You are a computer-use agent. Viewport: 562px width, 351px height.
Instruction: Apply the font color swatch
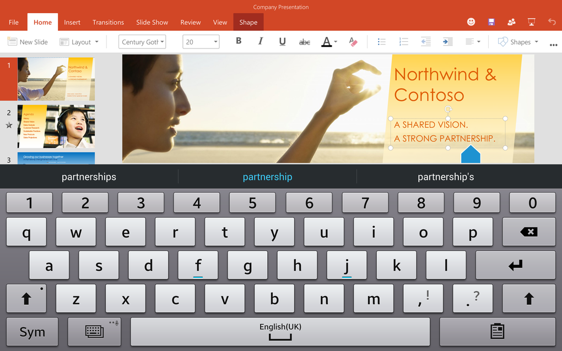click(x=327, y=41)
